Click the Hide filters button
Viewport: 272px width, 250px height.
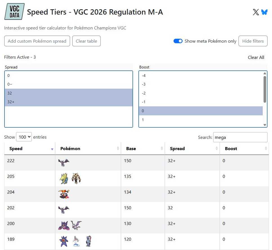pos(253,41)
